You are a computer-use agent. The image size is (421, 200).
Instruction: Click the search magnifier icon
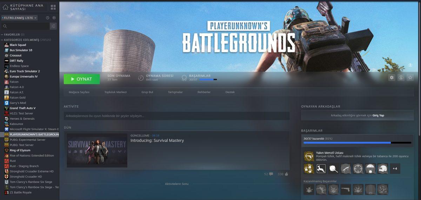coord(5,26)
